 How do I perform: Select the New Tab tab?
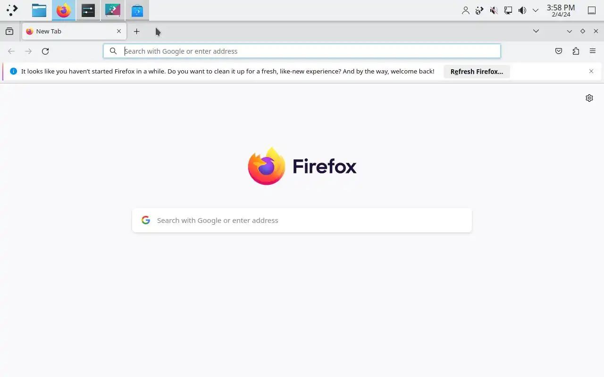tap(74, 31)
